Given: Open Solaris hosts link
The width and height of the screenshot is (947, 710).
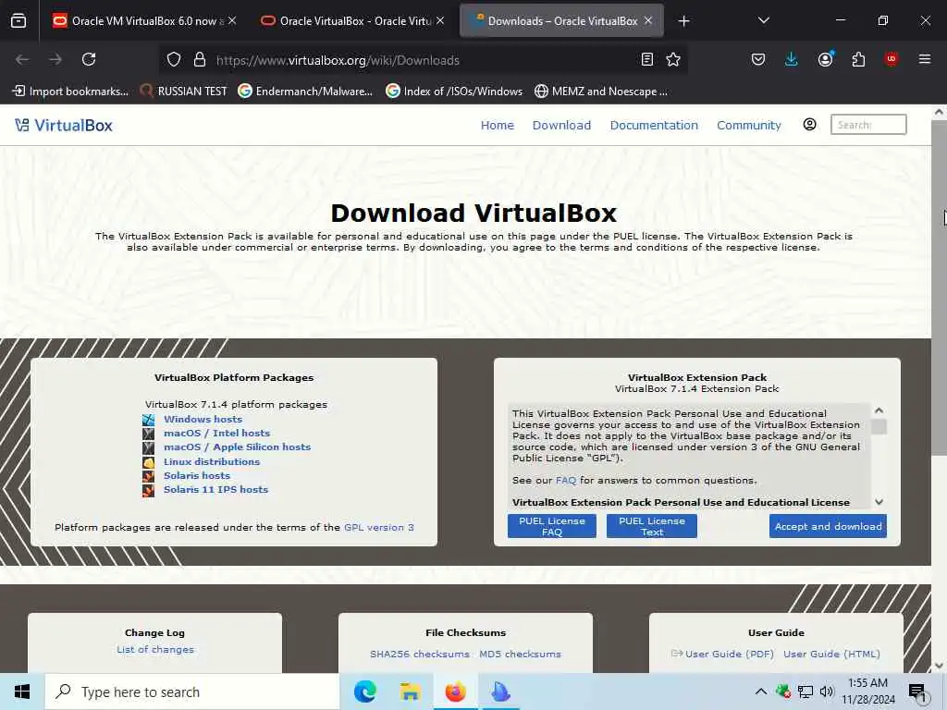Looking at the screenshot, I should pyautogui.click(x=197, y=475).
